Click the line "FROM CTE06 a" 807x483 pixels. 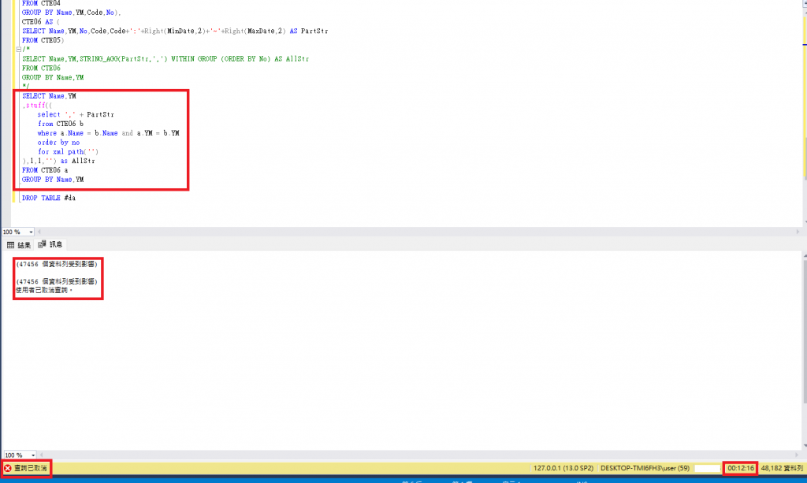point(45,169)
